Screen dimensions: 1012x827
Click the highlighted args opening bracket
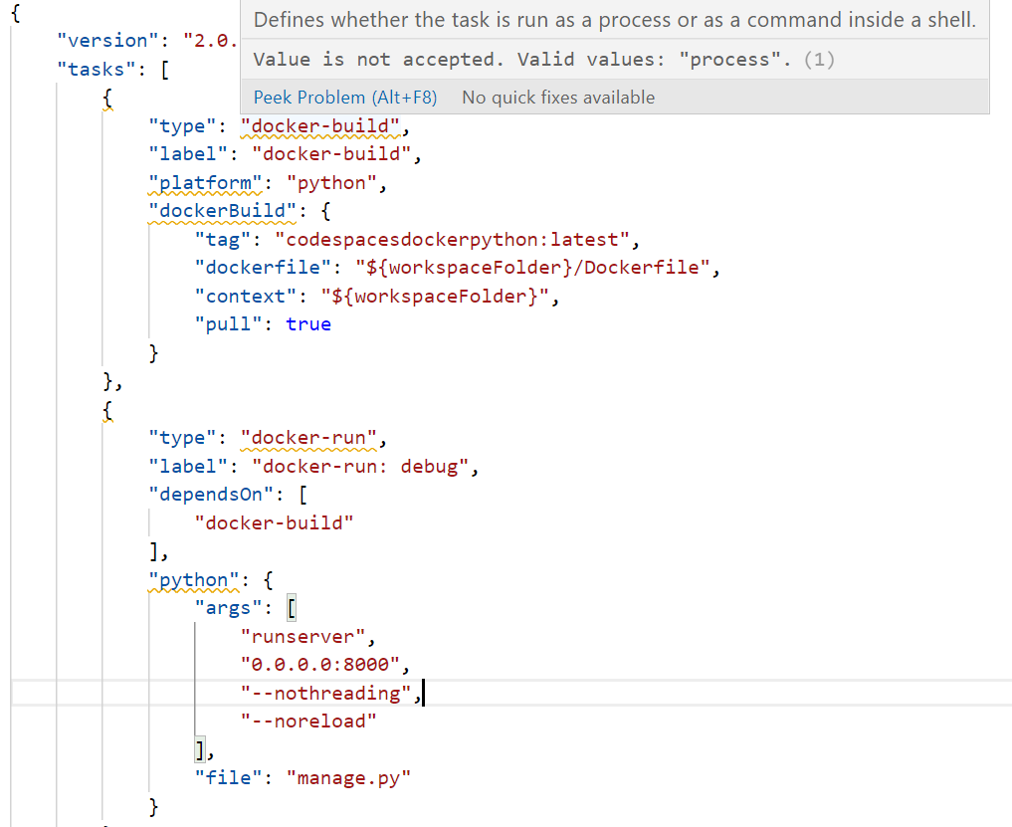tap(292, 607)
